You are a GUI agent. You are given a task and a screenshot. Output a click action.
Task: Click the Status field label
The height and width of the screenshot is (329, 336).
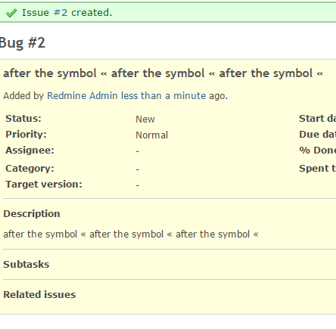(x=23, y=119)
